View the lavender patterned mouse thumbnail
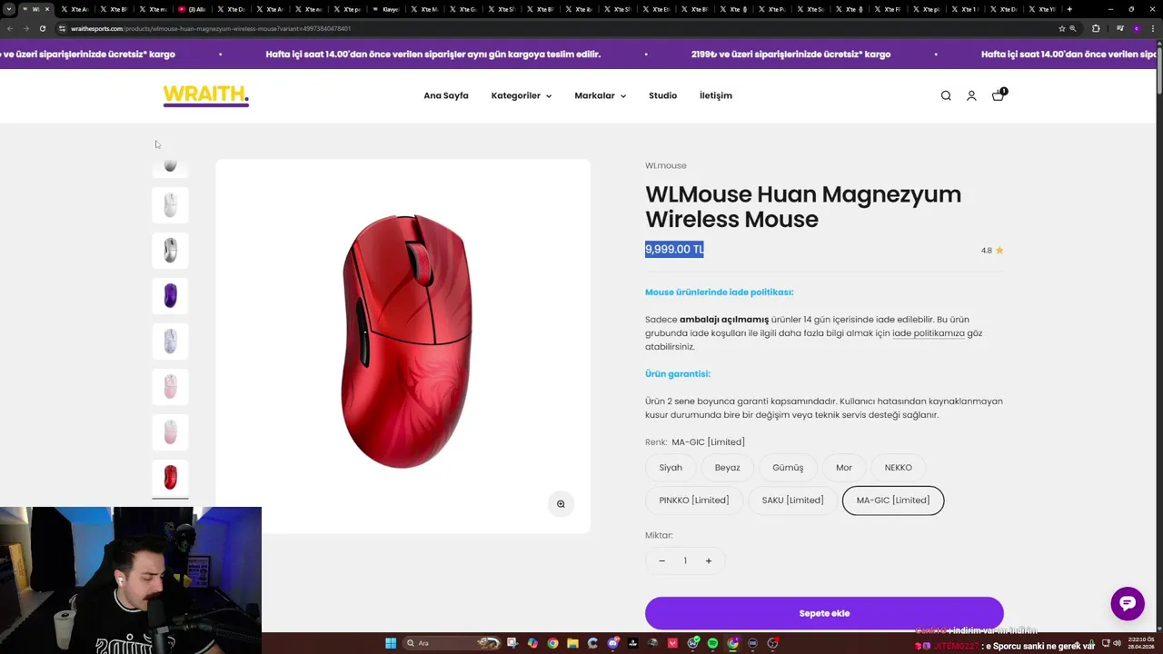Viewport: 1163px width, 654px height. pyautogui.click(x=170, y=341)
